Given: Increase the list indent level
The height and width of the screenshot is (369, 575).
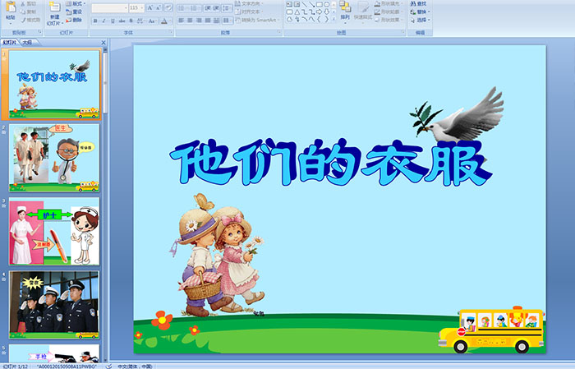Looking at the screenshot, I should (x=216, y=7).
